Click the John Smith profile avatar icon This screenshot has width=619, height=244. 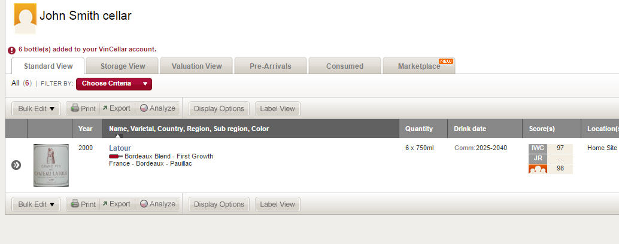tap(25, 18)
